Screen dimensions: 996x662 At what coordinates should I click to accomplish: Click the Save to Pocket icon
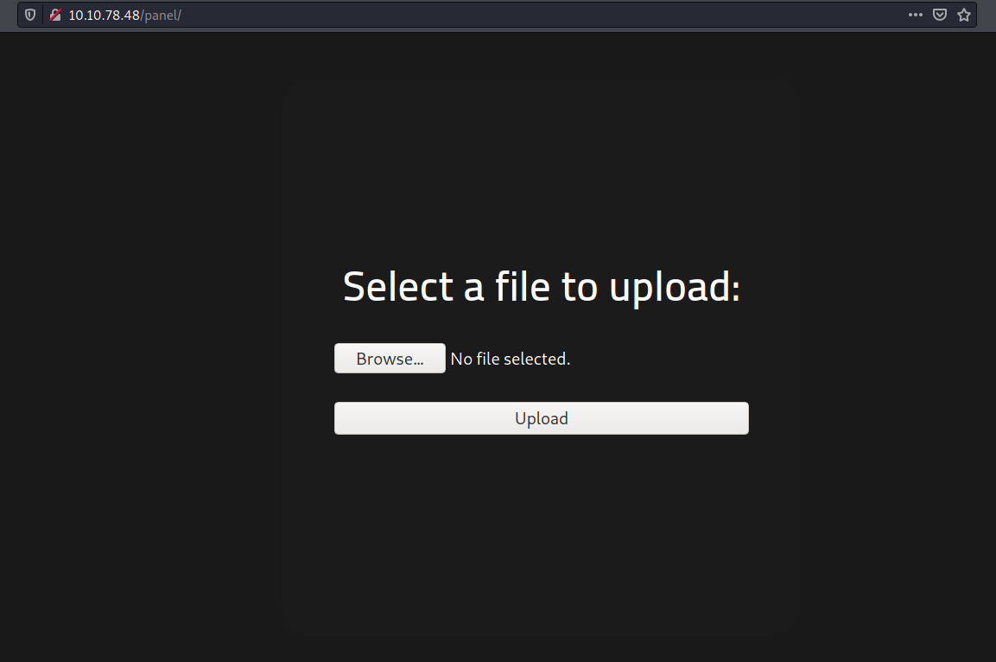[x=940, y=16]
